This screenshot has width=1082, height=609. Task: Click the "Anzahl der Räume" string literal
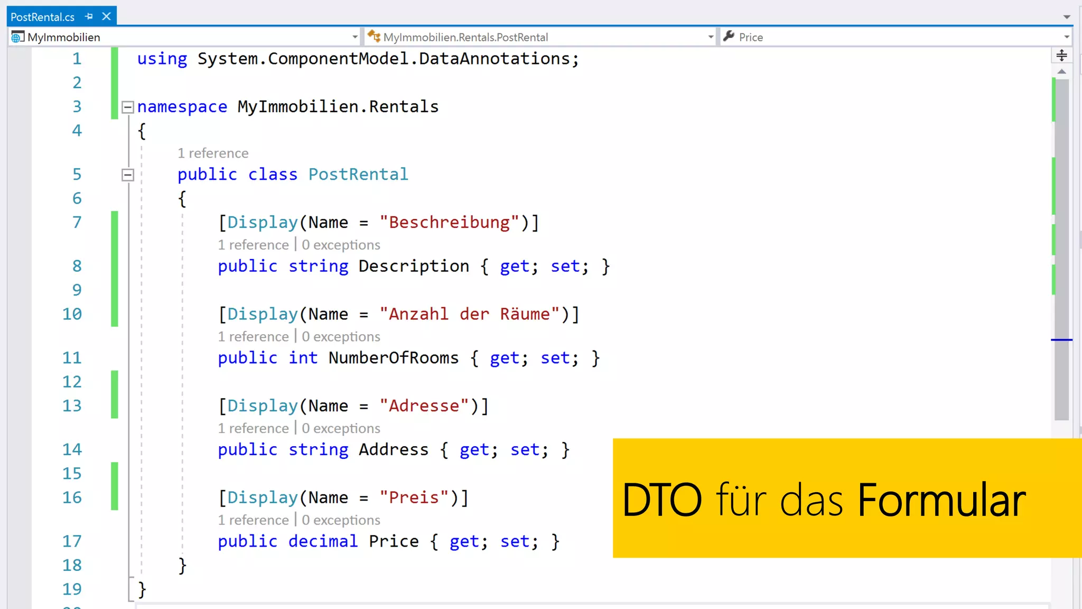[470, 314]
